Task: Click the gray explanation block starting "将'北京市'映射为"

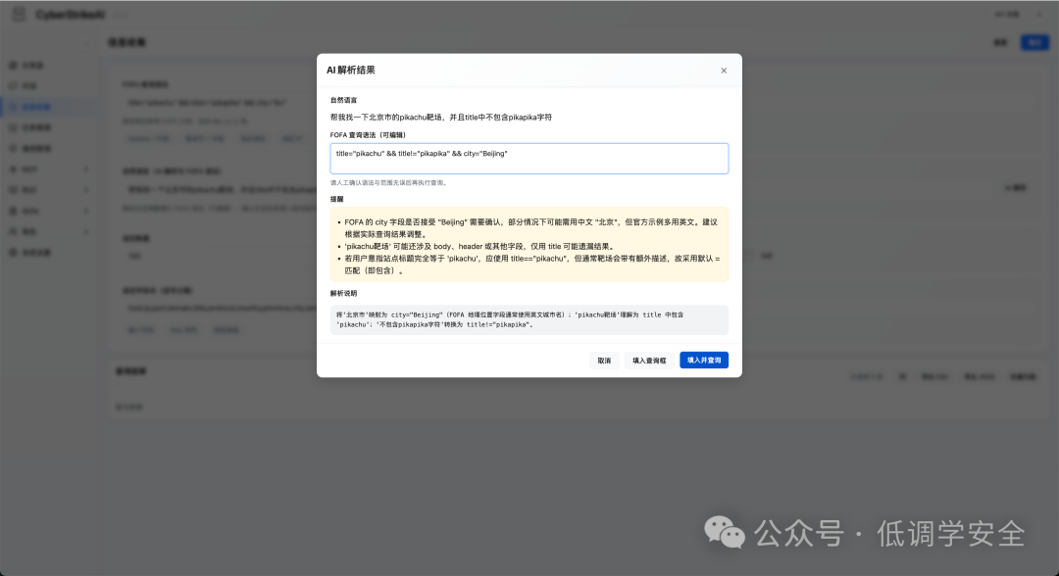Action: (529, 319)
